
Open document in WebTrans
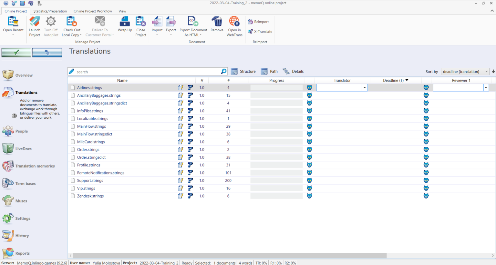click(234, 26)
